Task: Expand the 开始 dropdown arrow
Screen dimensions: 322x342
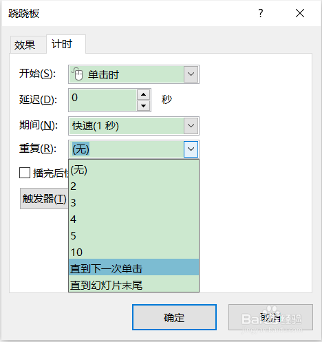Action: [x=191, y=74]
